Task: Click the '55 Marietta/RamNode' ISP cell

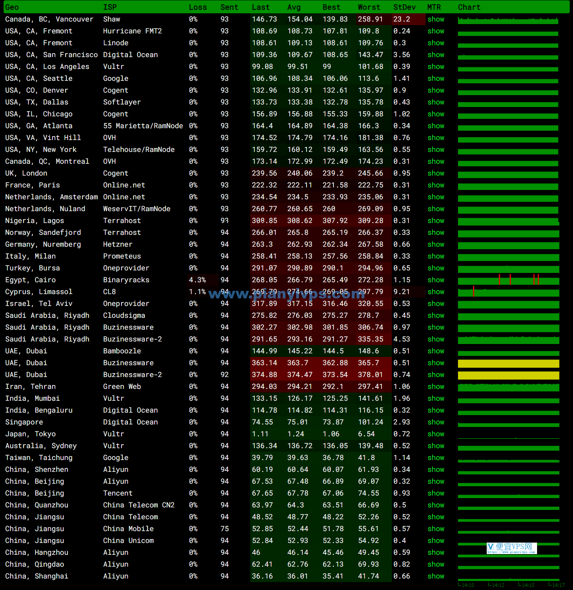Action: (143, 126)
